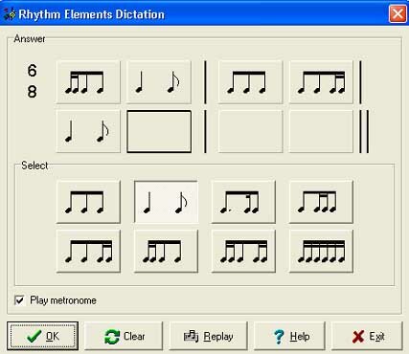Click the final empty answer slot before double barline
The height and width of the screenshot is (354, 409).
coord(321,131)
